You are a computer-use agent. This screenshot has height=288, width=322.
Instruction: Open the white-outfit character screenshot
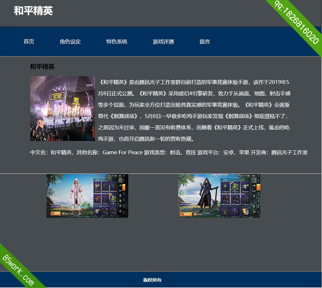pyautogui.click(x=87, y=196)
